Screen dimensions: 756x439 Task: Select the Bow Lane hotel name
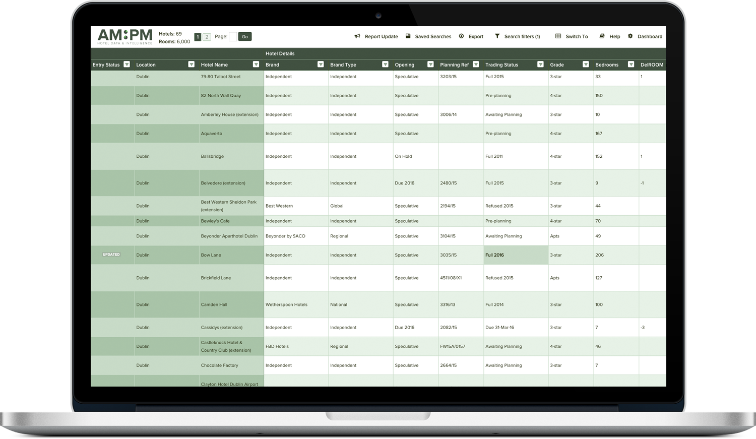point(211,255)
